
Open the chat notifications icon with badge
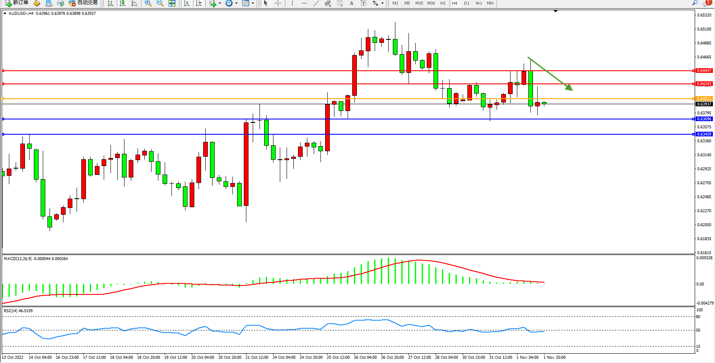click(x=706, y=3)
